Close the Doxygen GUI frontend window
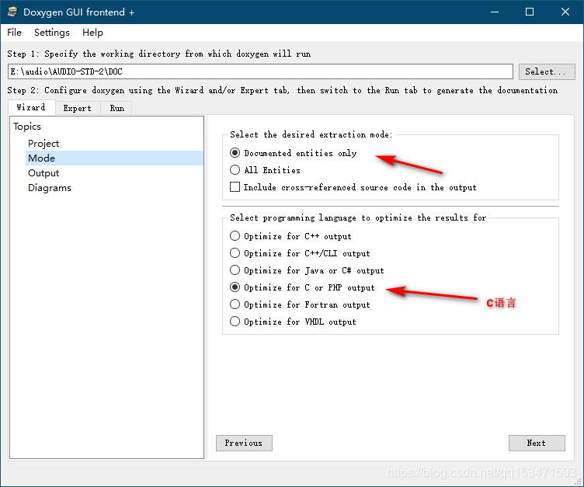This screenshot has height=487, width=584. tap(565, 12)
